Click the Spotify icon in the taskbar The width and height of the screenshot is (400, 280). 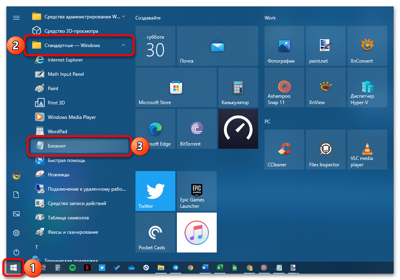point(73,268)
